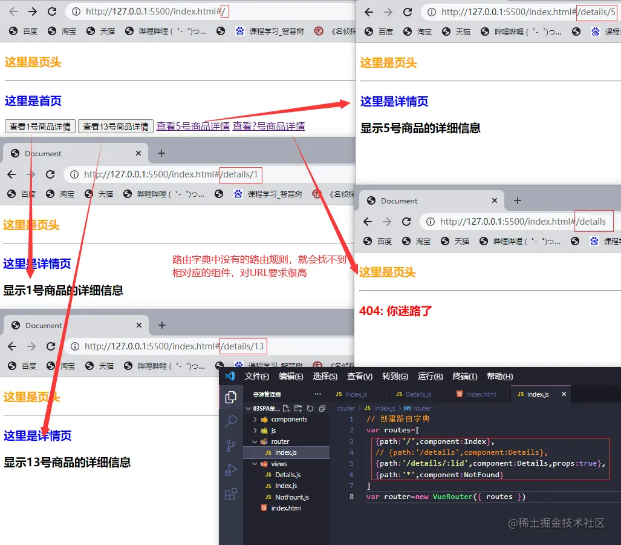Switch to the Details.js editor tab

[413, 394]
